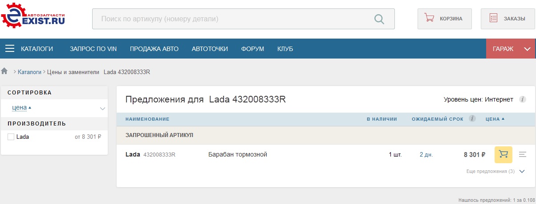Viewport: 536px width, 204px height.
Task: Open the hamburger Каталоги menu icon
Action: coord(10,49)
